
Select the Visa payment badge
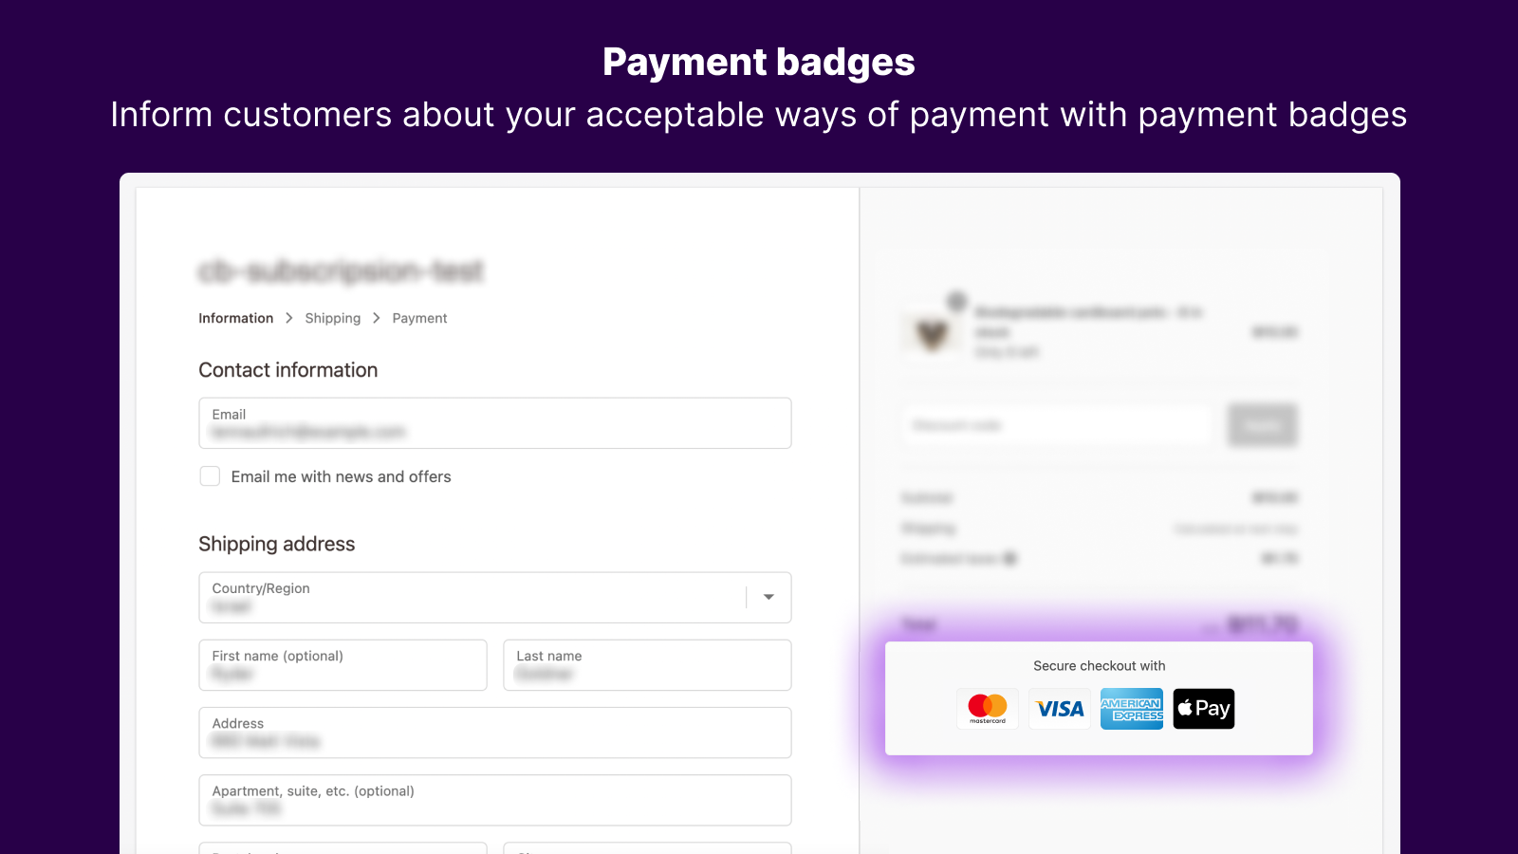click(1060, 708)
